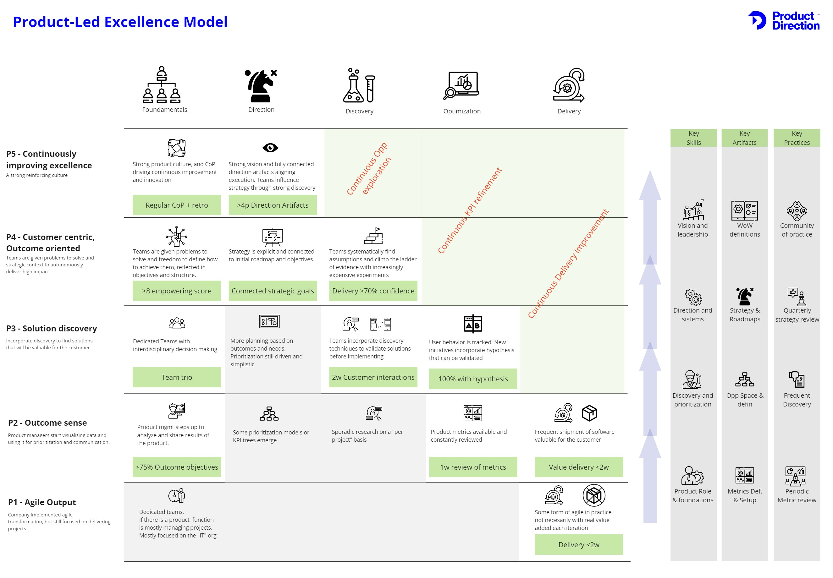The width and height of the screenshot is (833, 578).
Task: Click the P4 - Customer centric, Outcome oriented heading
Action: click(50, 242)
